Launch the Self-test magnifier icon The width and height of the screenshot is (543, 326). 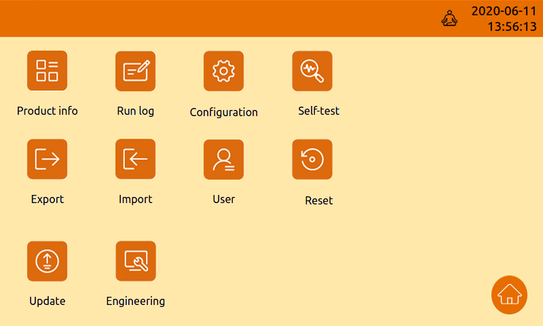(312, 71)
